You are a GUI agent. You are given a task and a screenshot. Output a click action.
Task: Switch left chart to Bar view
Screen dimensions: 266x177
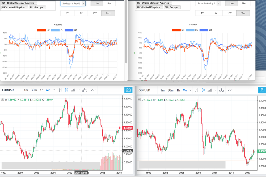pos(109,3)
